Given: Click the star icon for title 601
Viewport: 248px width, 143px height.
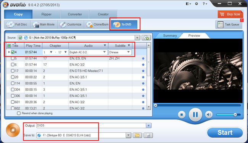Looking at the screenshot, I should (x=143, y=102).
